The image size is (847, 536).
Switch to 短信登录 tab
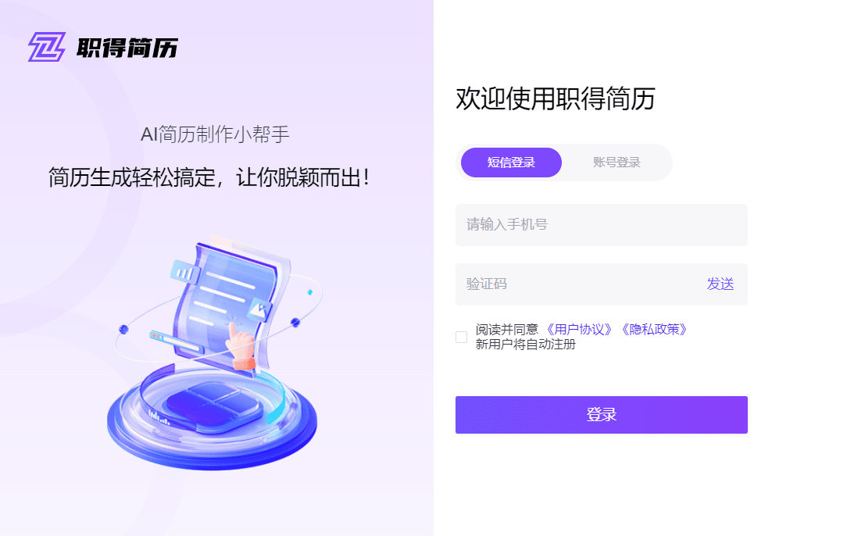click(511, 162)
